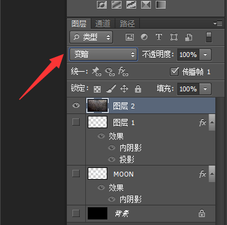
Task: Click the 背景 layer lock icon
Action: tap(202, 213)
